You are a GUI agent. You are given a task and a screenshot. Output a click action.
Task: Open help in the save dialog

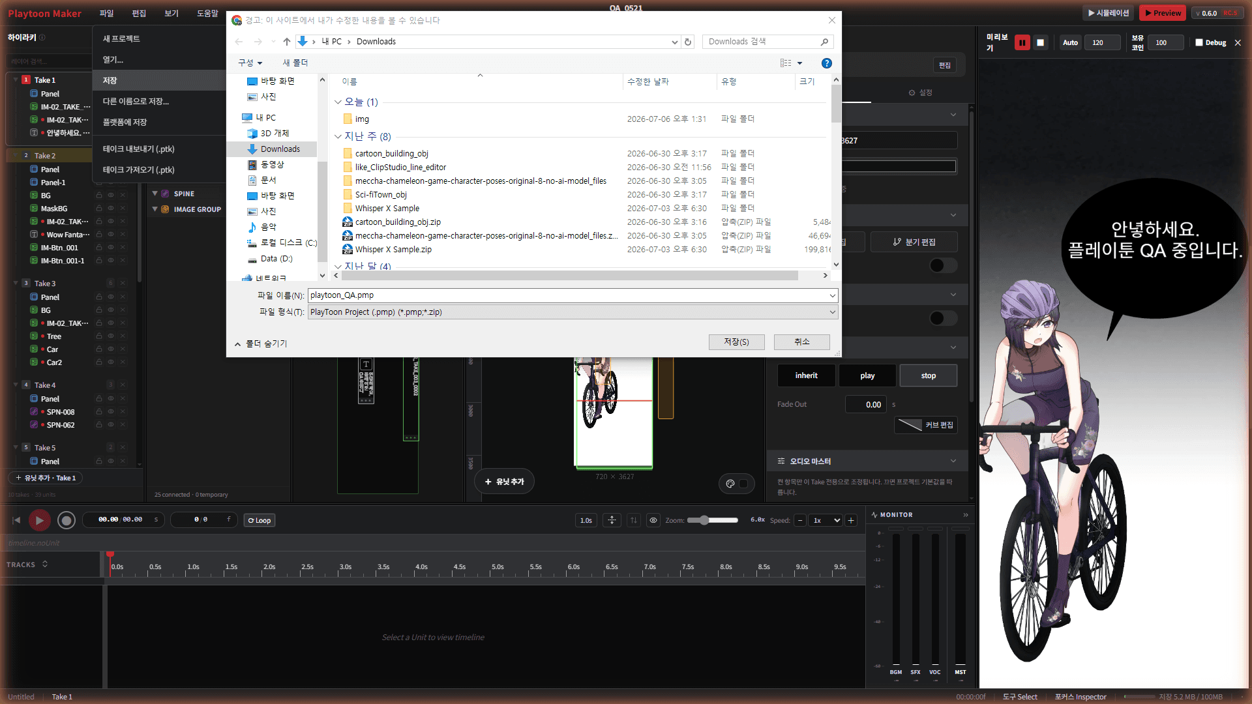click(x=826, y=63)
